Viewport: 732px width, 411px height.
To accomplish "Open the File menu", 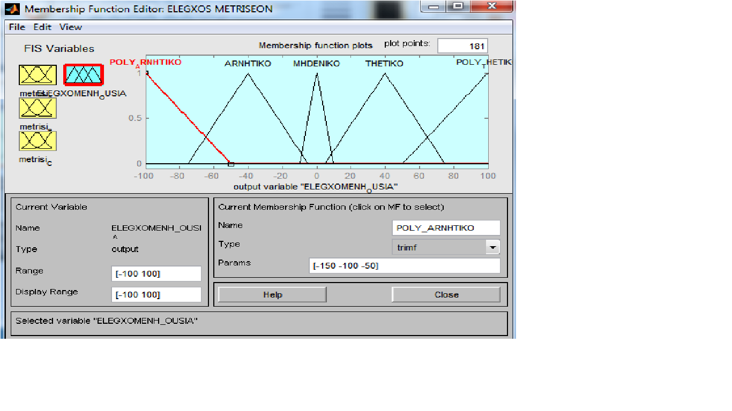I will (17, 27).
